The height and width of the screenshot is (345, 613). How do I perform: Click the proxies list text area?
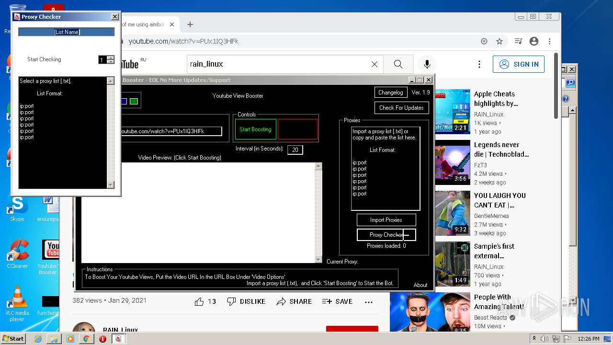coord(386,169)
